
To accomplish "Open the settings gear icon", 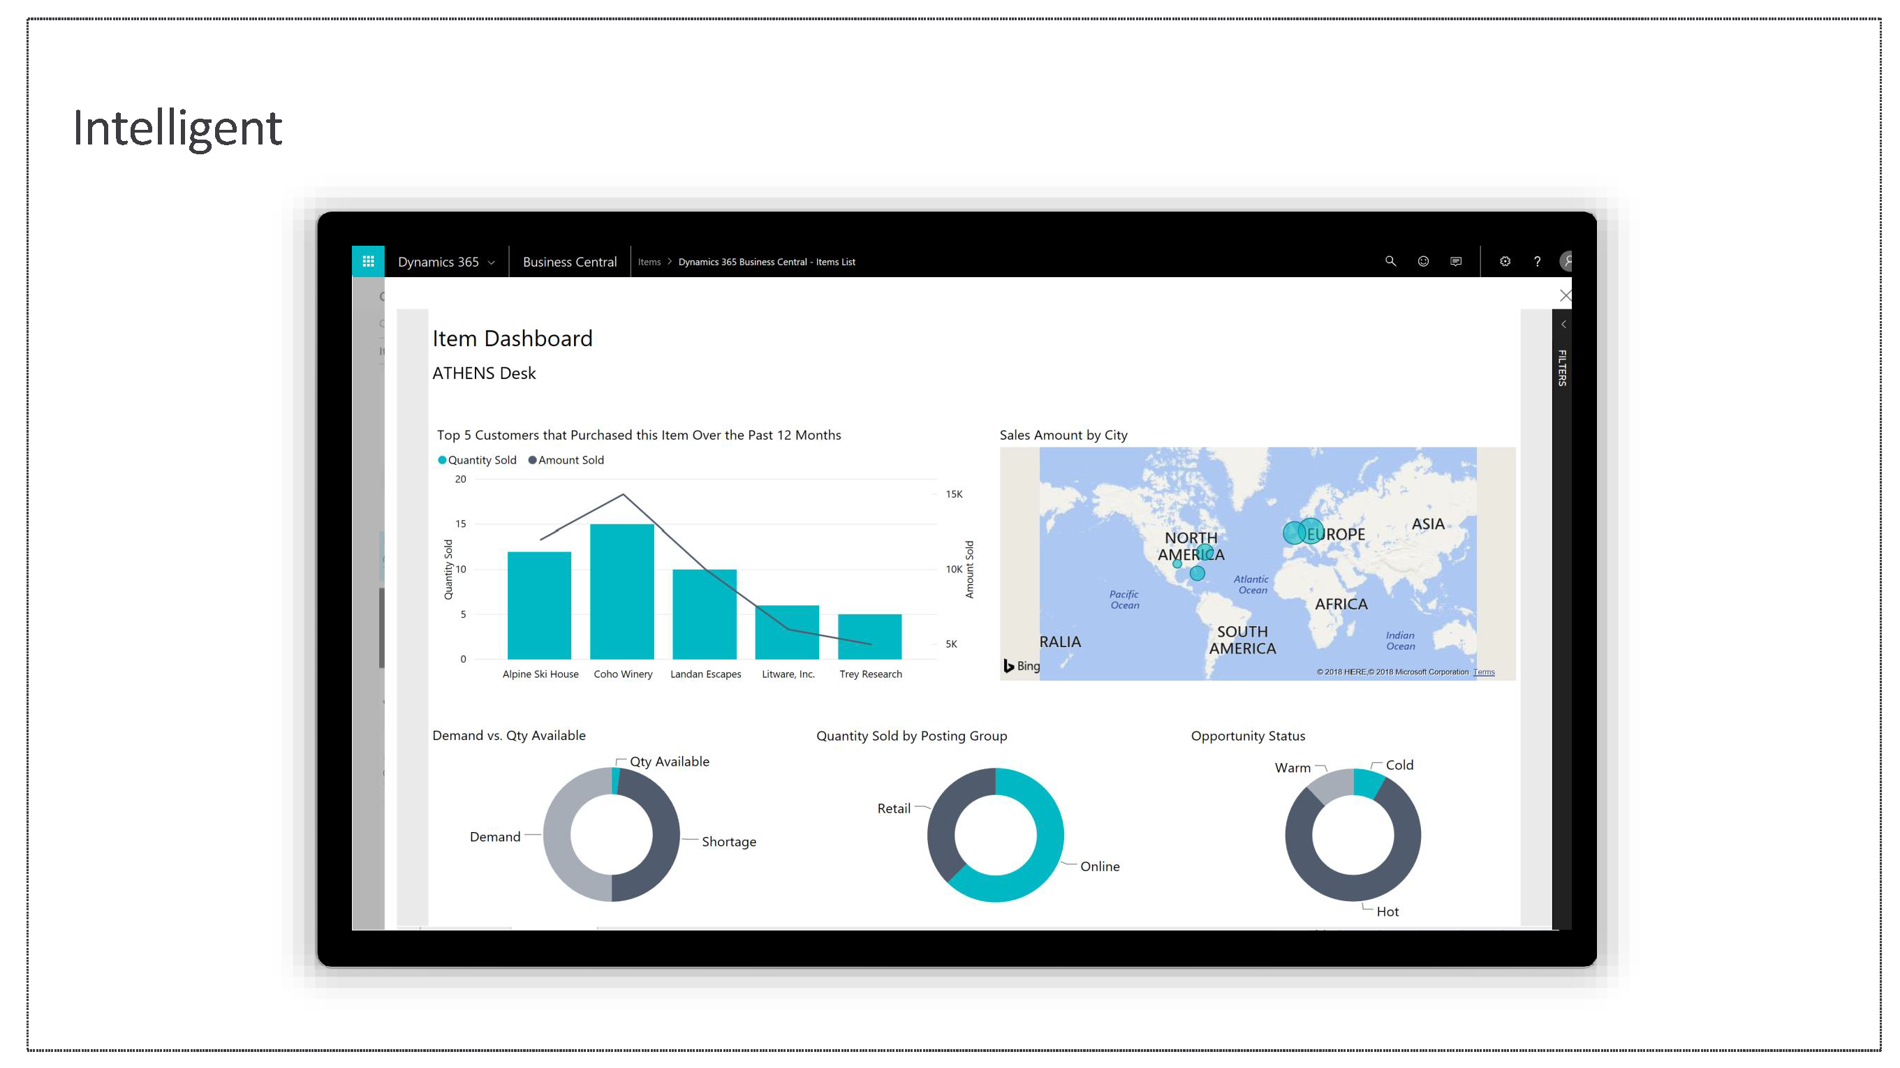I will 1505,261.
